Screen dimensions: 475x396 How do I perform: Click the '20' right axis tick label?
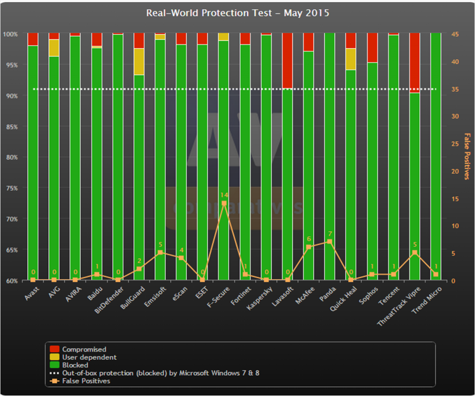pyautogui.click(x=455, y=172)
